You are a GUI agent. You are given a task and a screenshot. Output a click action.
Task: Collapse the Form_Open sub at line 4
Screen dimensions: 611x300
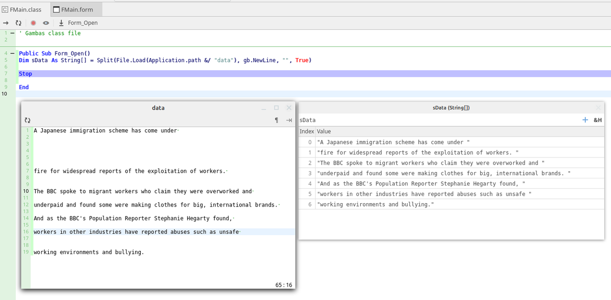tap(12, 53)
